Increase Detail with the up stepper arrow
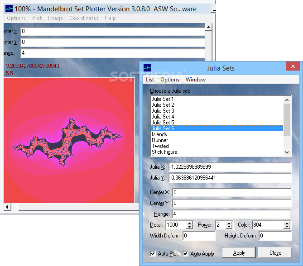The image size is (303, 266). (x=190, y=223)
